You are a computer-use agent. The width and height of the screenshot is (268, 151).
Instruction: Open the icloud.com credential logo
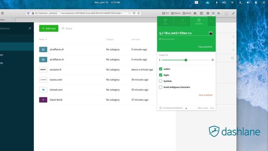tap(43, 90)
